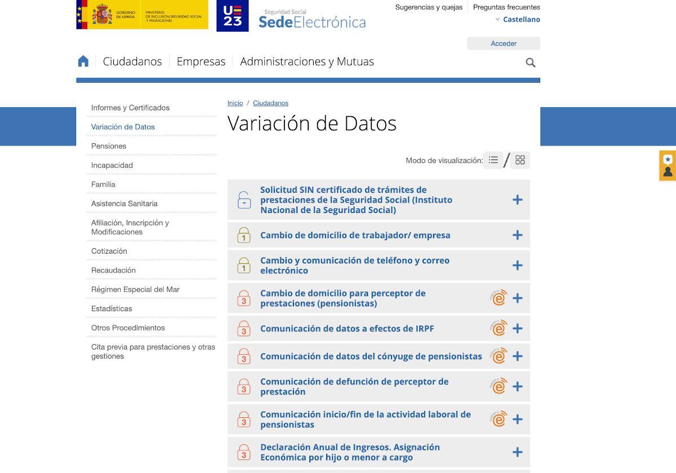Click the electronic registry icon for Comunicación de datos IRPF

(x=499, y=328)
